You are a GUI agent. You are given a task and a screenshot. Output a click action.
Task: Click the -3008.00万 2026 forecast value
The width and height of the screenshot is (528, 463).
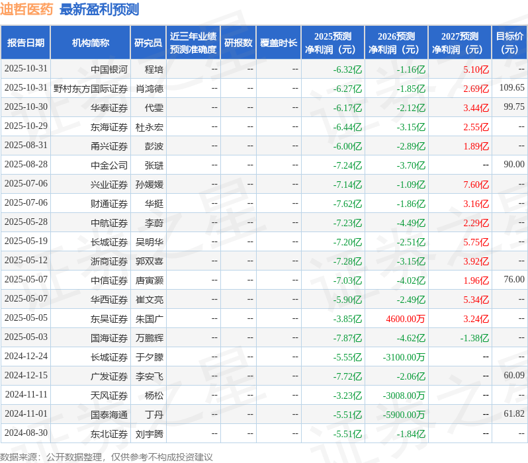404,396
